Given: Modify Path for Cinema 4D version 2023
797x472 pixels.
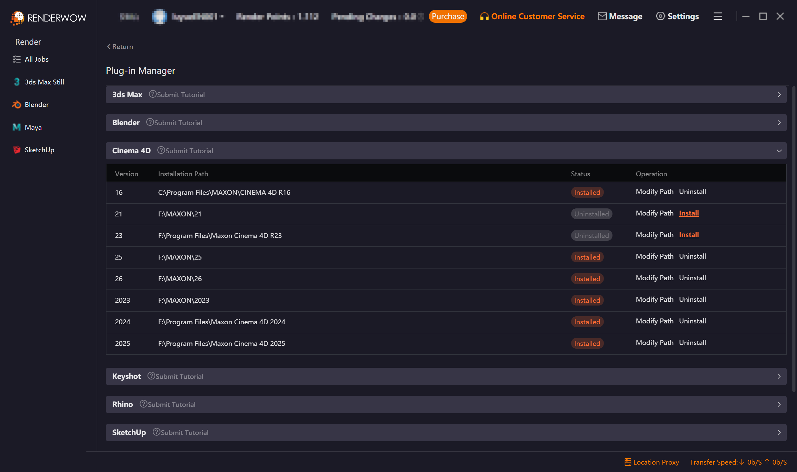Looking at the screenshot, I should pos(654,300).
